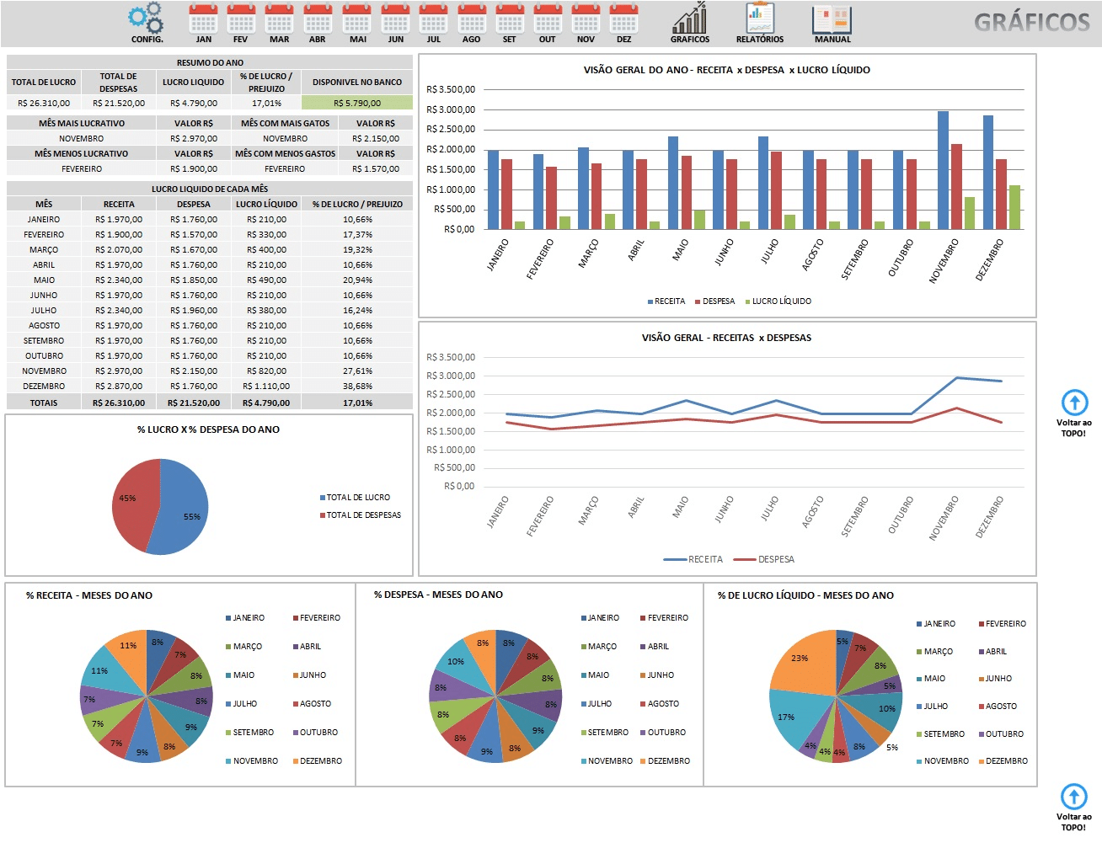Open the GRAFICOS bar chart icon
This screenshot has height=848, width=1102.
coord(689,19)
